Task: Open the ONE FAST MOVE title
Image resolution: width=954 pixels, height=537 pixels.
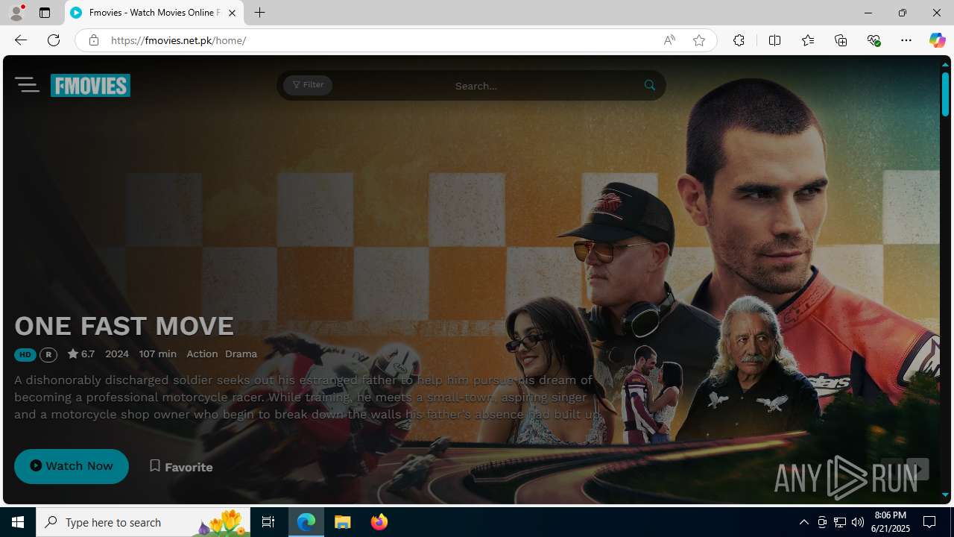Action: 124,326
